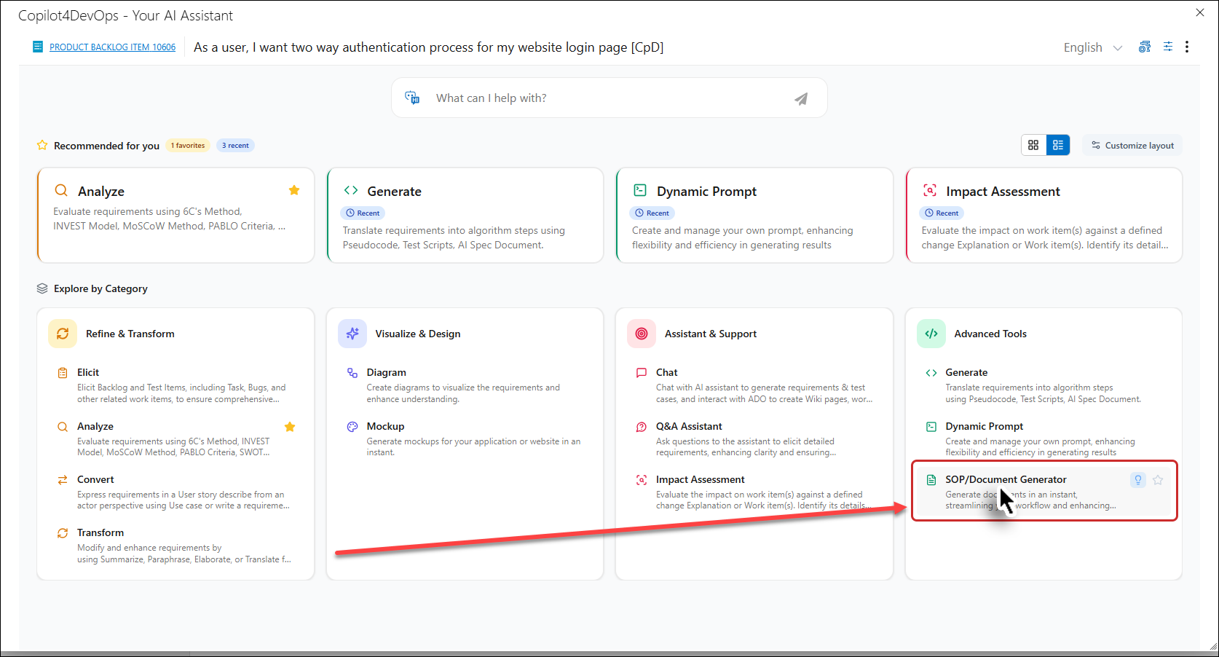Click the Customize layout button
The width and height of the screenshot is (1219, 657).
click(1132, 146)
